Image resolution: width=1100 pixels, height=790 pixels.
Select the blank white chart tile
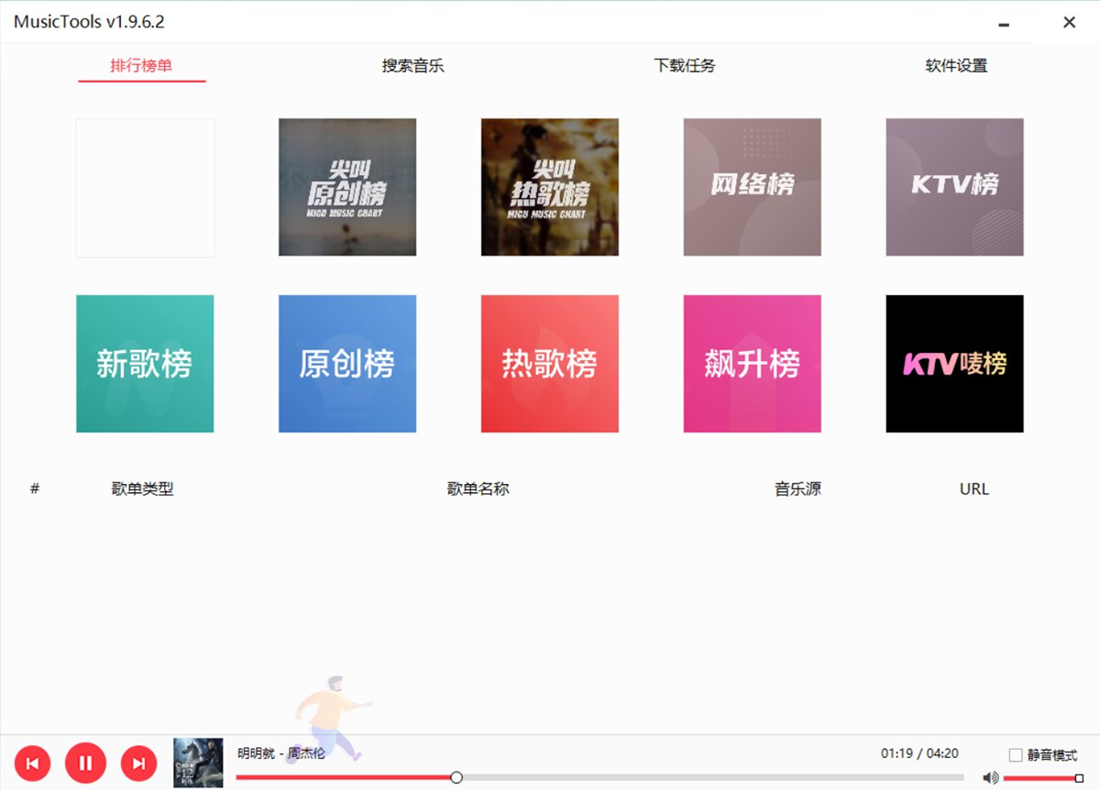145,188
